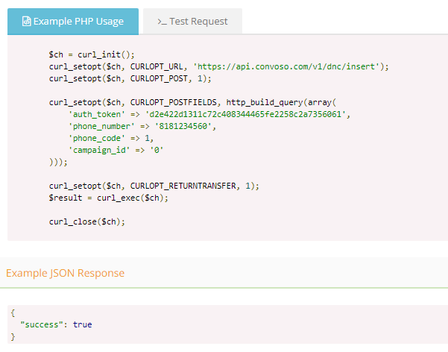Click the curl_init() line of code
The image size is (448, 352).
pyautogui.click(x=92, y=54)
